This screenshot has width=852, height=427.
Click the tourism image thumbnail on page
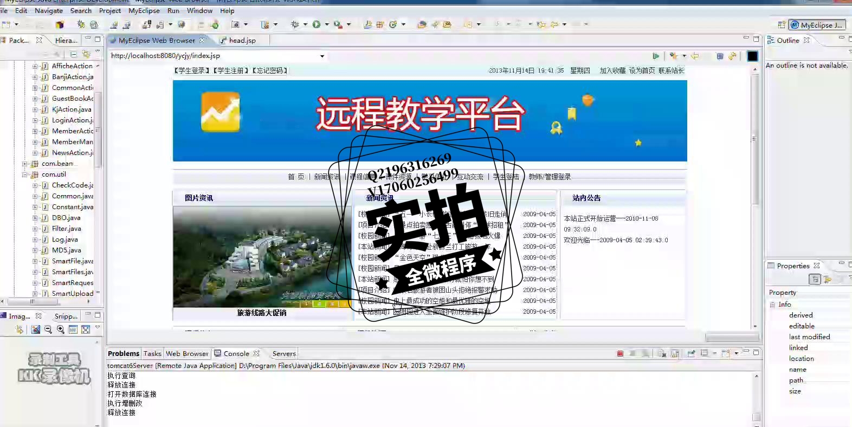pos(262,256)
